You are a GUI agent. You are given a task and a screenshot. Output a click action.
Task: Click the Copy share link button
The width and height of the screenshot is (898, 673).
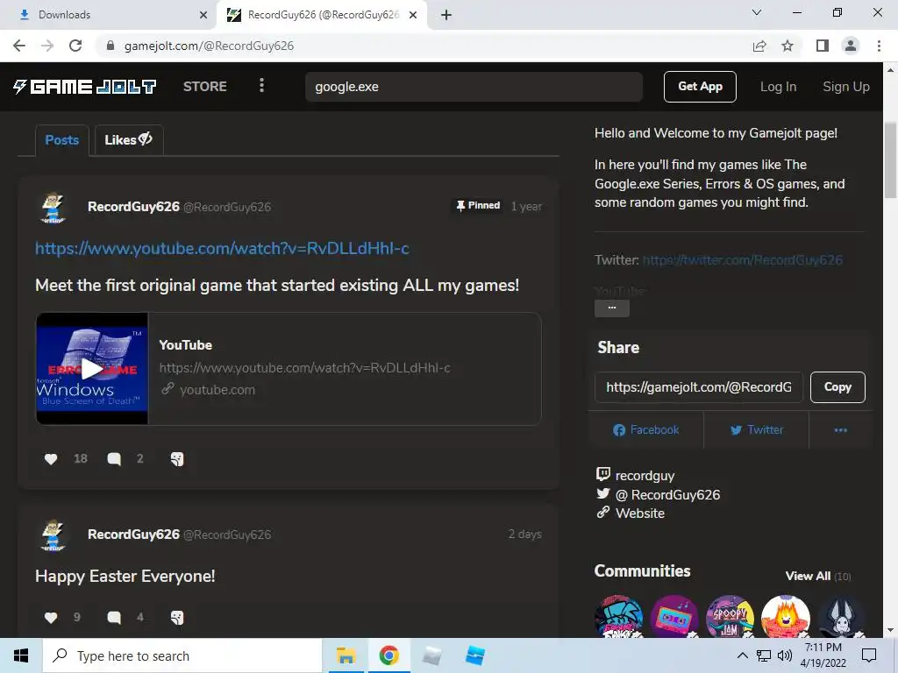[837, 387]
